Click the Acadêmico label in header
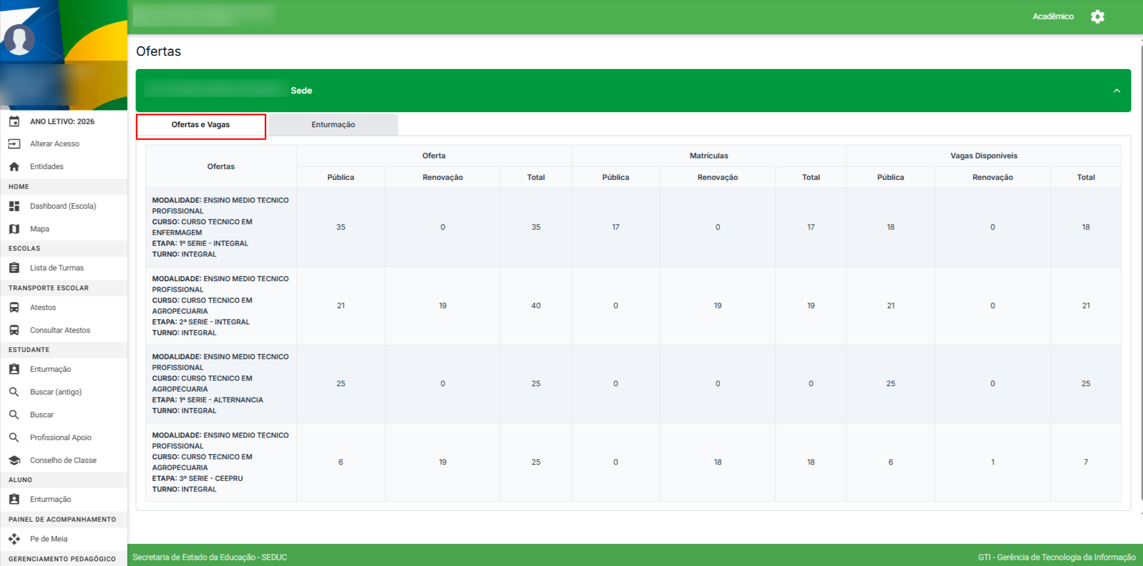 pyautogui.click(x=1052, y=17)
